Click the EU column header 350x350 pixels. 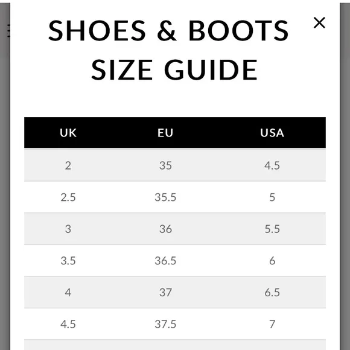tap(165, 133)
